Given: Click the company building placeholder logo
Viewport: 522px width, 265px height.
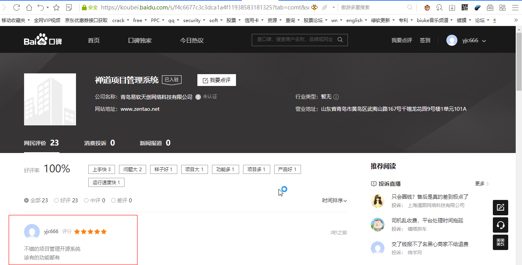Looking at the screenshot, I should click(x=50, y=99).
